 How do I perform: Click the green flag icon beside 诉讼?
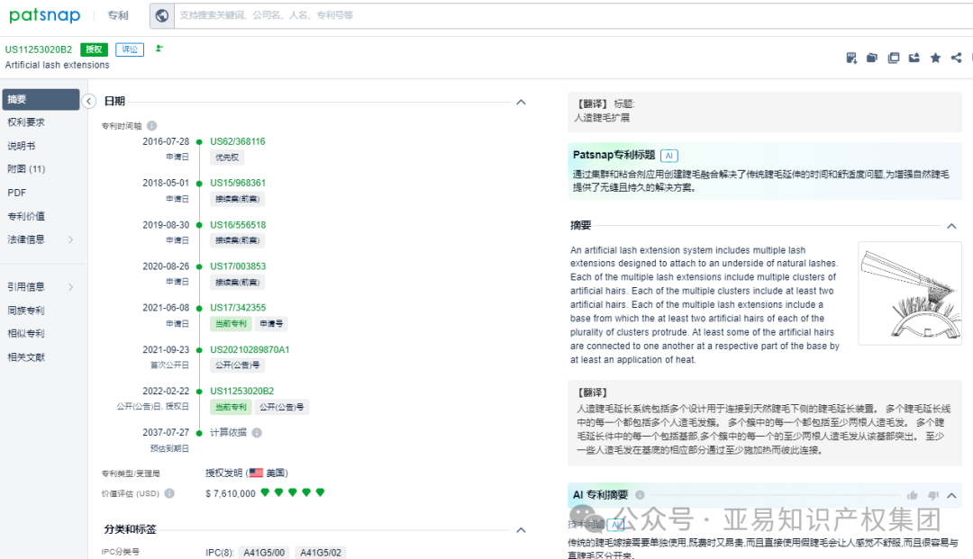(159, 49)
